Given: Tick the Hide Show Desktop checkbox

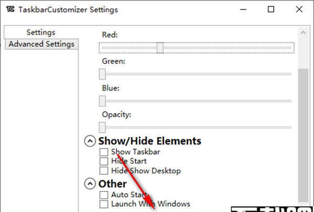Looking at the screenshot, I should (104, 171).
